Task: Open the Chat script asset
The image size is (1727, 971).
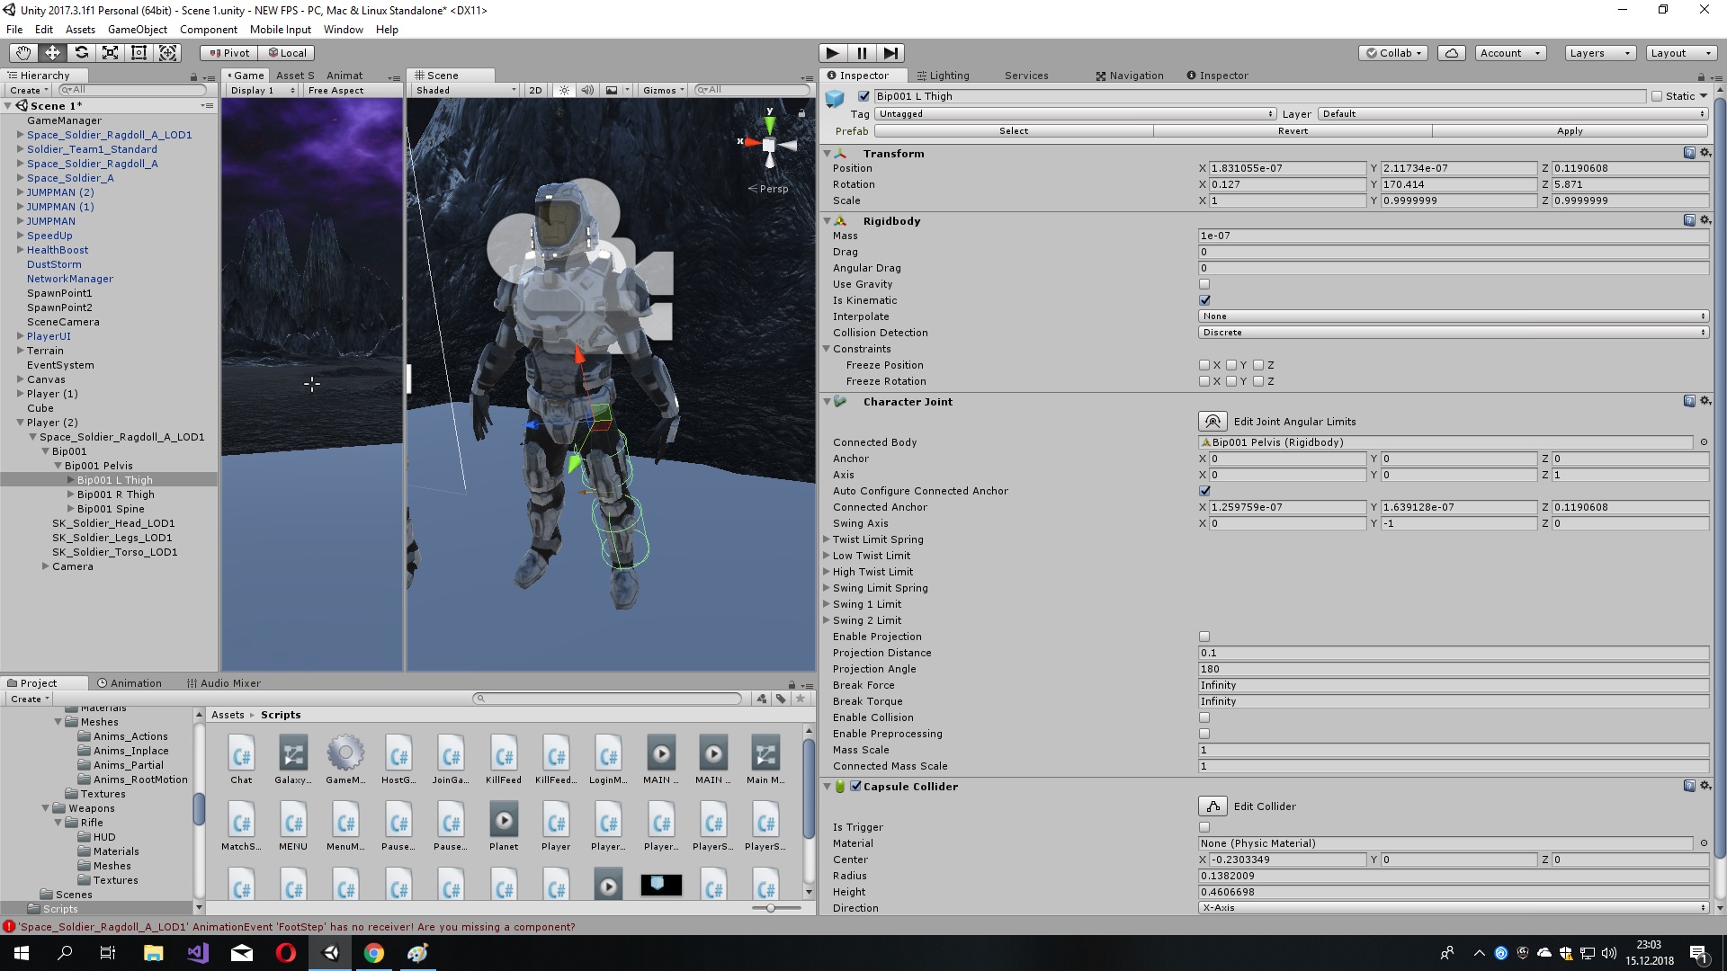Action: point(241,760)
